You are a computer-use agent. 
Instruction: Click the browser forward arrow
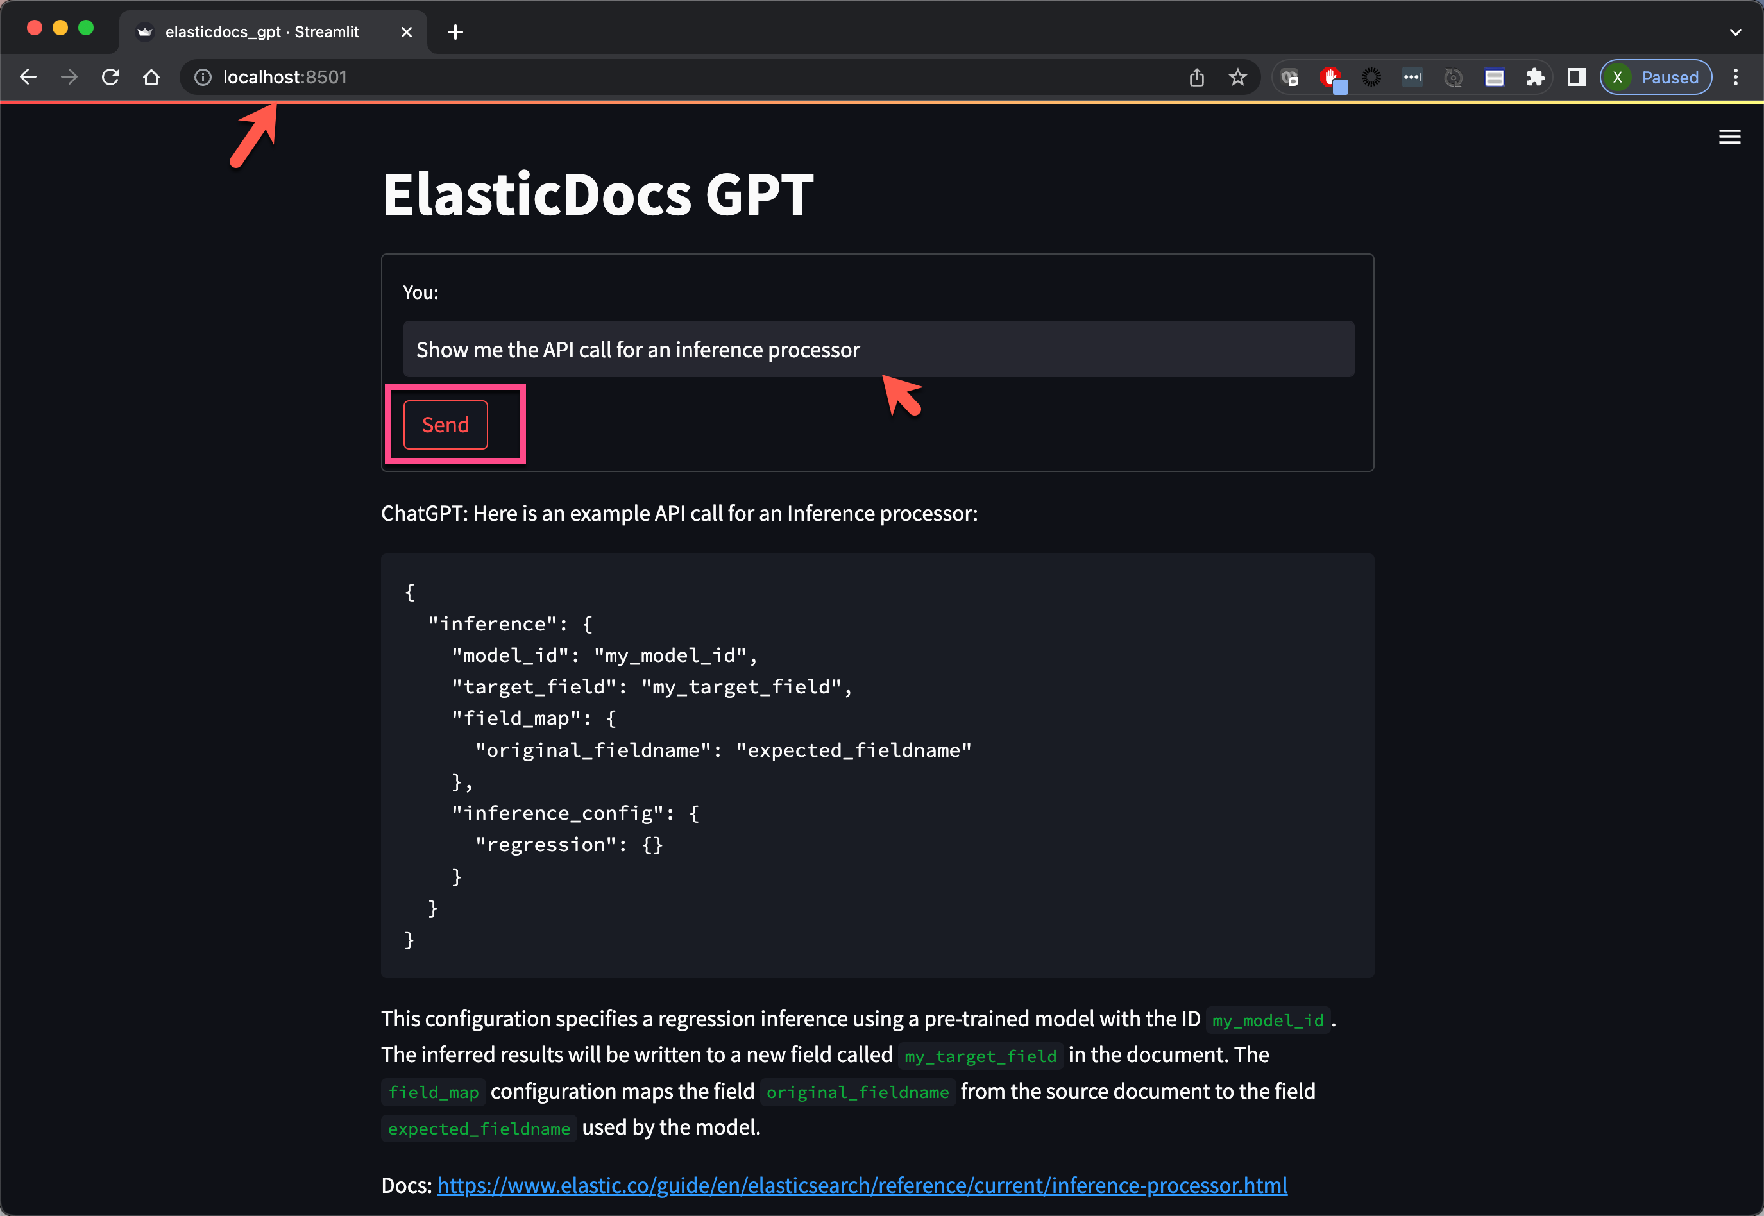pos(69,77)
